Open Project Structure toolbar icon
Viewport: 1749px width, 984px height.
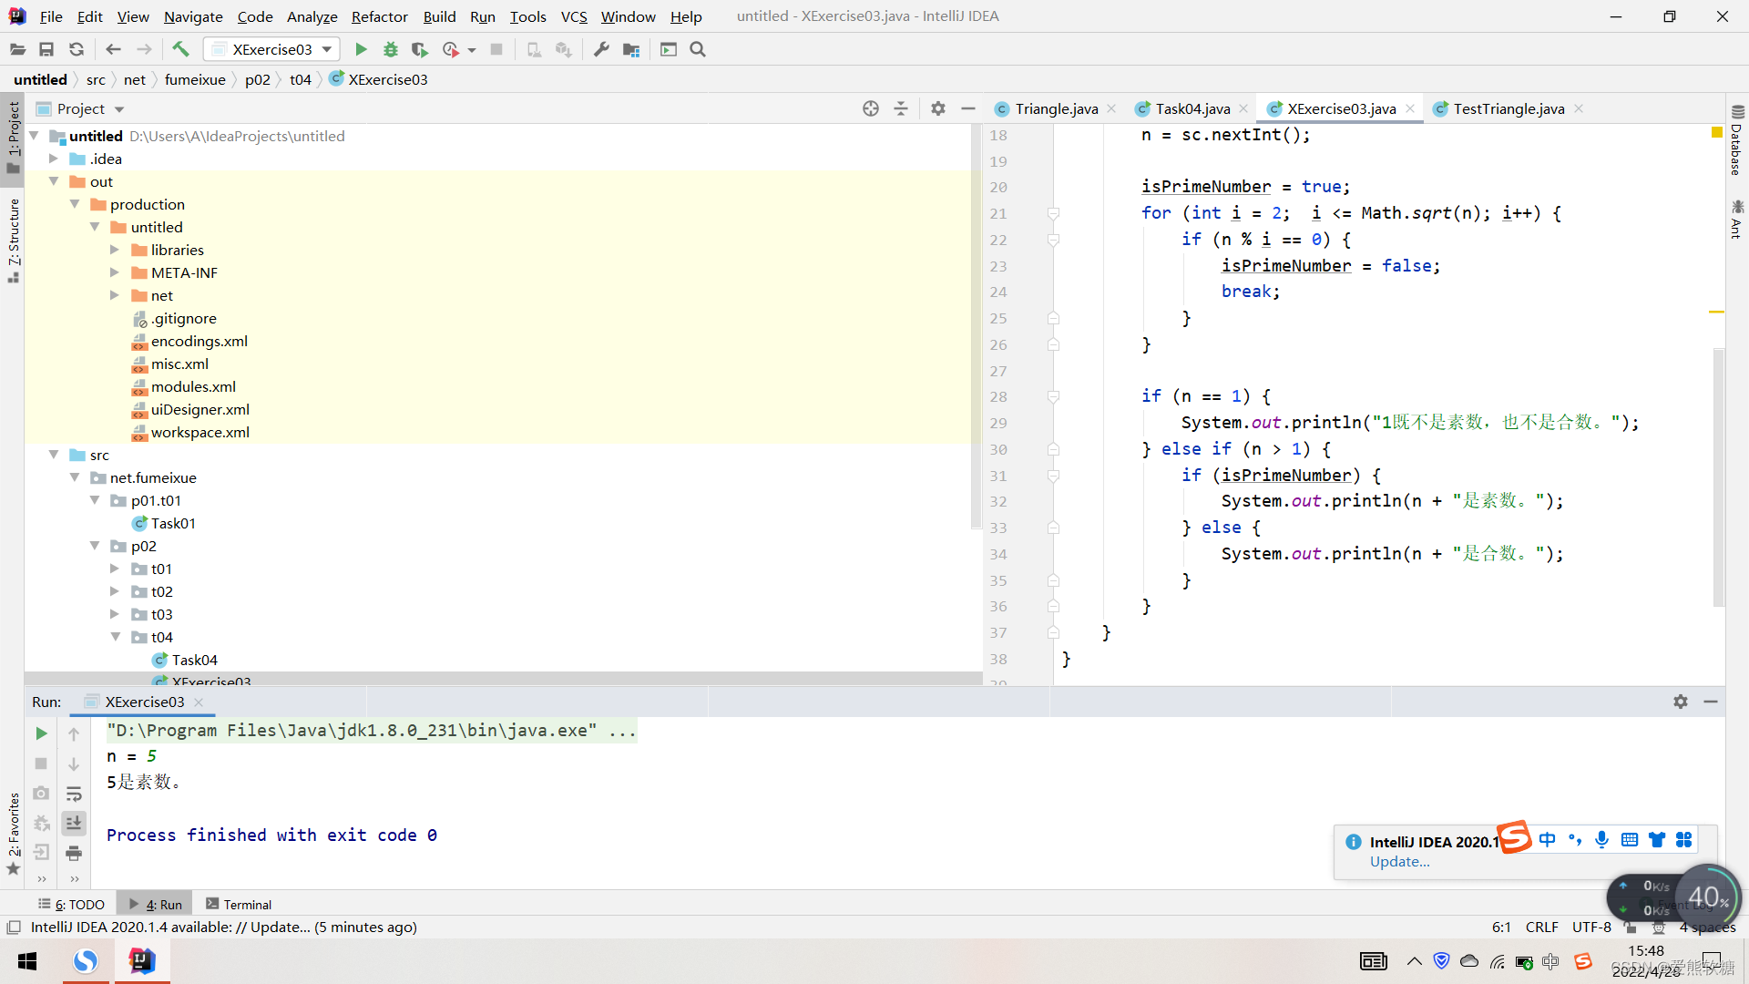point(631,49)
